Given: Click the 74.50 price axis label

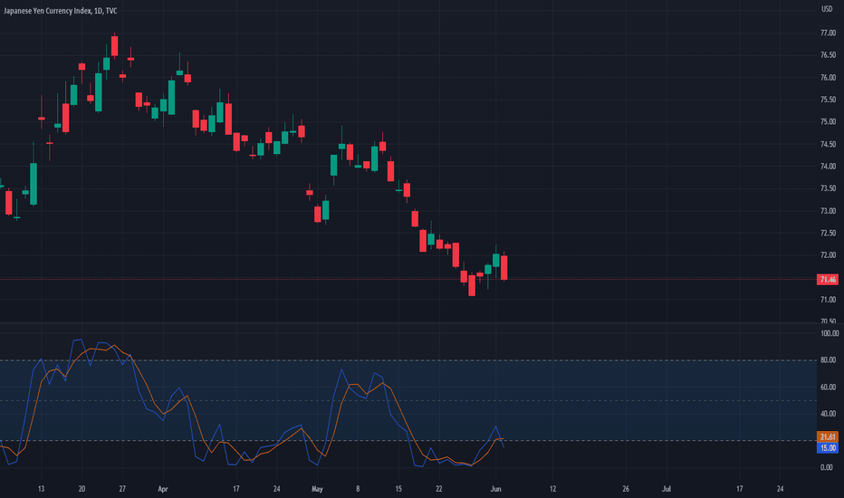Looking at the screenshot, I should [x=828, y=144].
